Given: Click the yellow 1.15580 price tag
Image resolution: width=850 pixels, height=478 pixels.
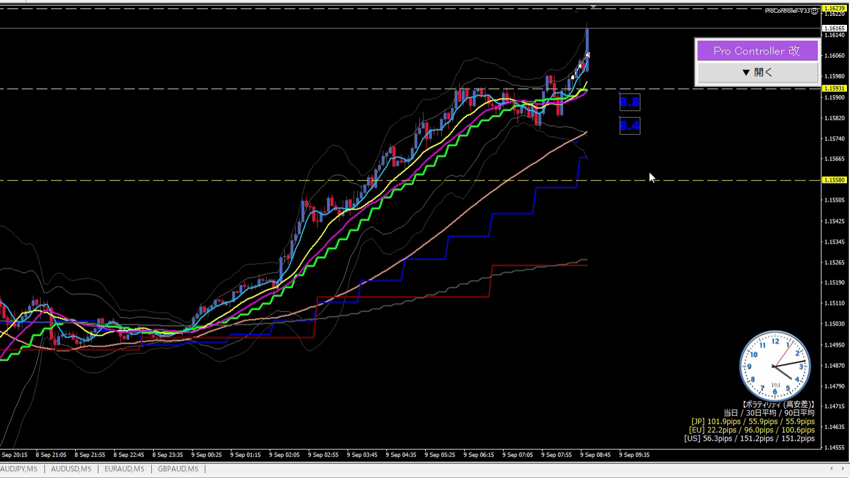Looking at the screenshot, I should point(834,180).
